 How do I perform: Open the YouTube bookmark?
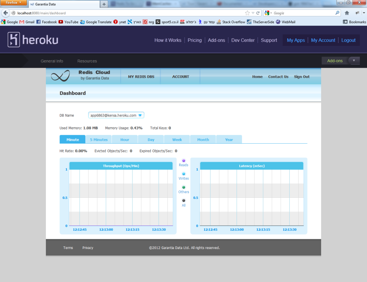[x=68, y=22]
